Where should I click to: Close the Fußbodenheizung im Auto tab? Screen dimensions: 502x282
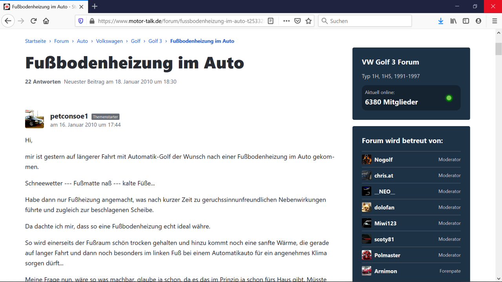[x=81, y=7]
